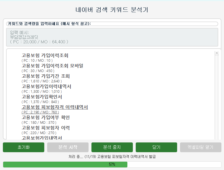Viewport: 224px width, 170px height.
Task: Click the keyword 고용보험 가입이력조회
Action: 45,55
